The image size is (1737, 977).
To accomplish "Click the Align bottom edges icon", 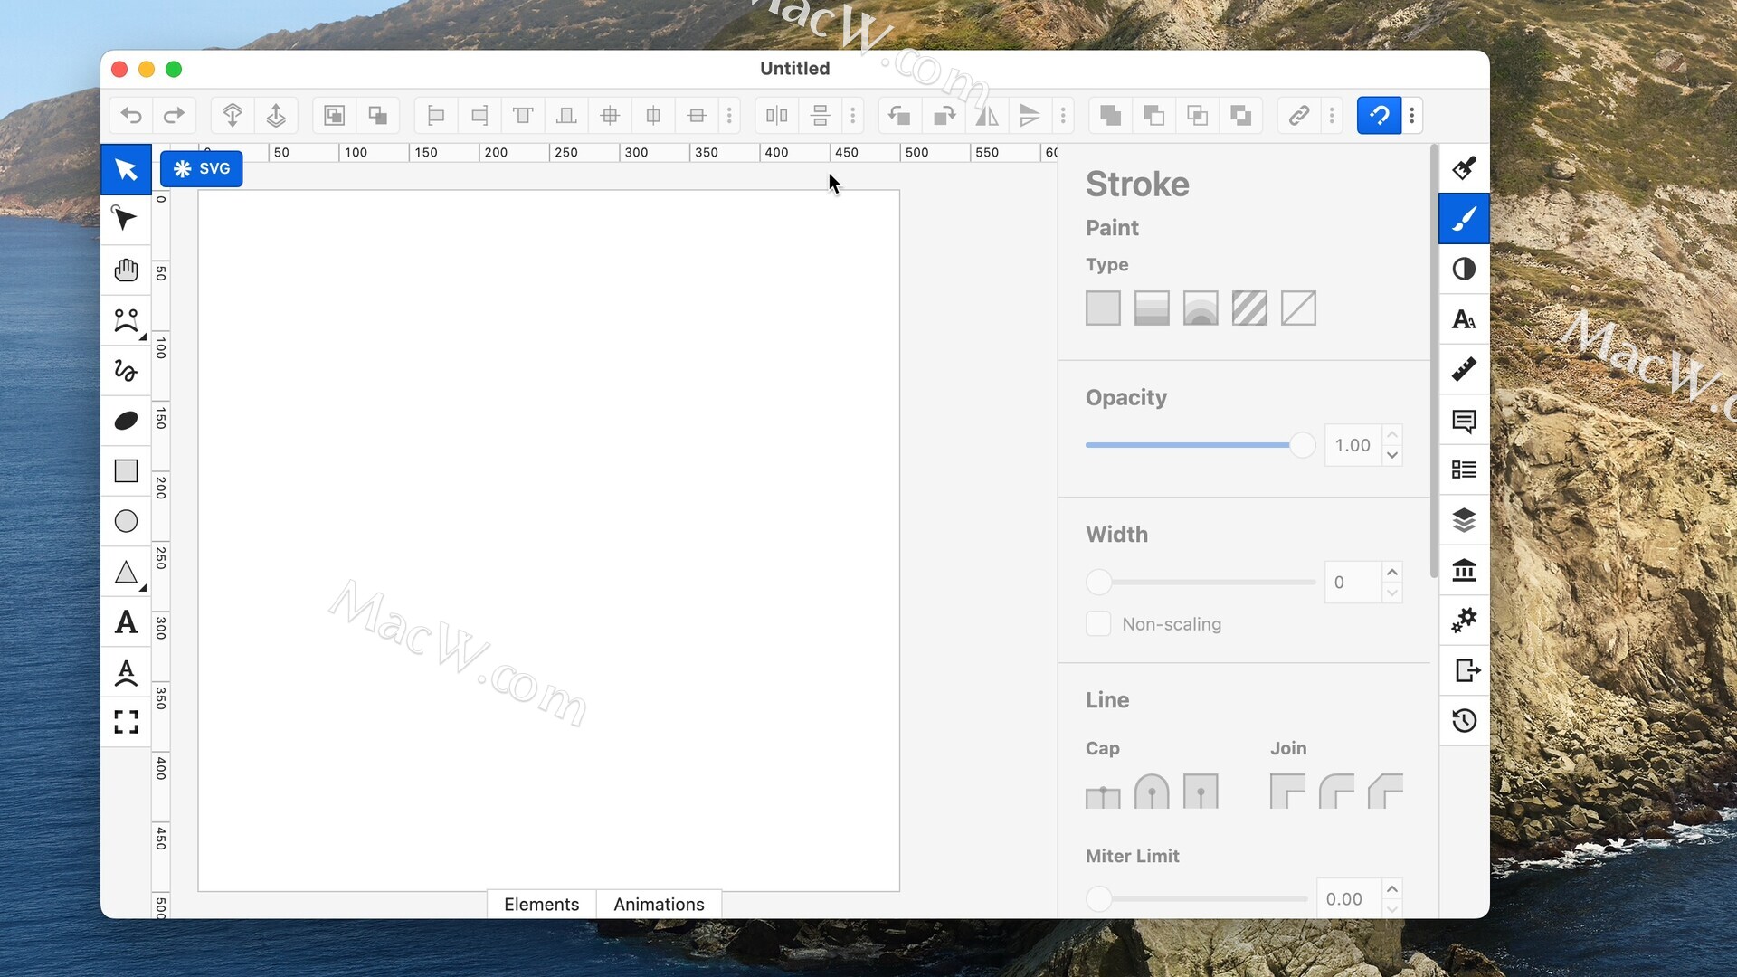I will point(566,115).
